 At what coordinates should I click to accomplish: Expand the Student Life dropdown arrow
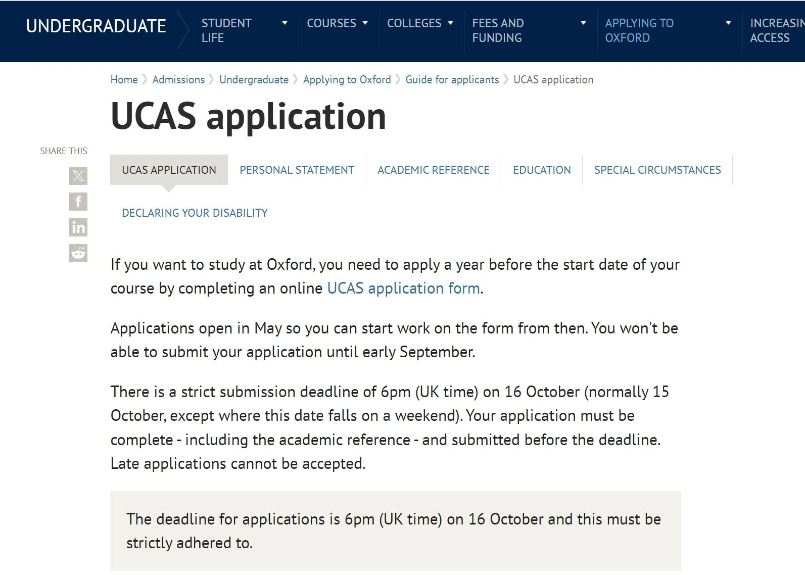285,23
